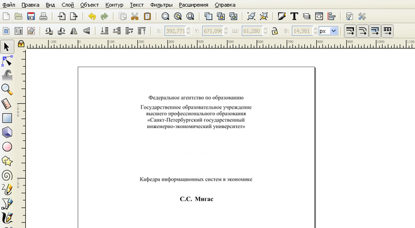Group selected objects icon
The height and width of the screenshot is (228, 415).
coord(251,16)
